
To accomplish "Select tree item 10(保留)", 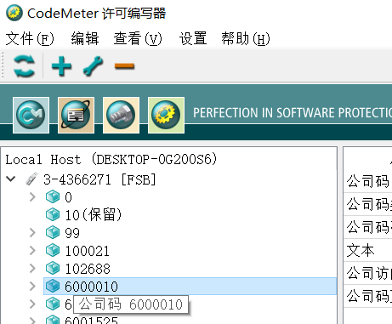I will click(94, 215).
